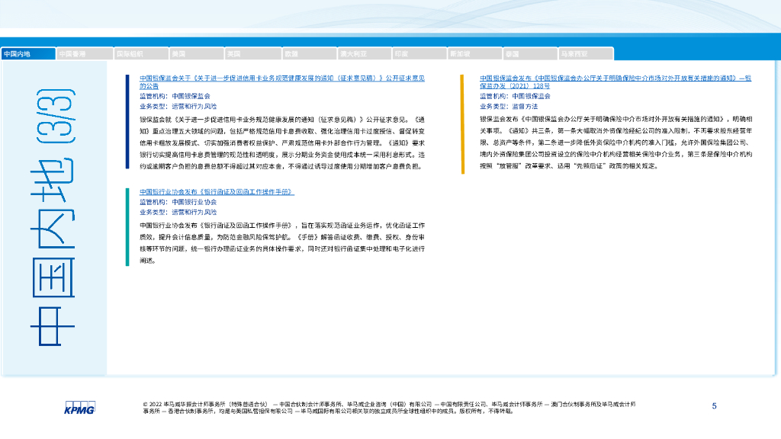Click the credit card notice summary paragraph
Image resolution: width=781 pixels, height=439 pixels.
pos(282,143)
